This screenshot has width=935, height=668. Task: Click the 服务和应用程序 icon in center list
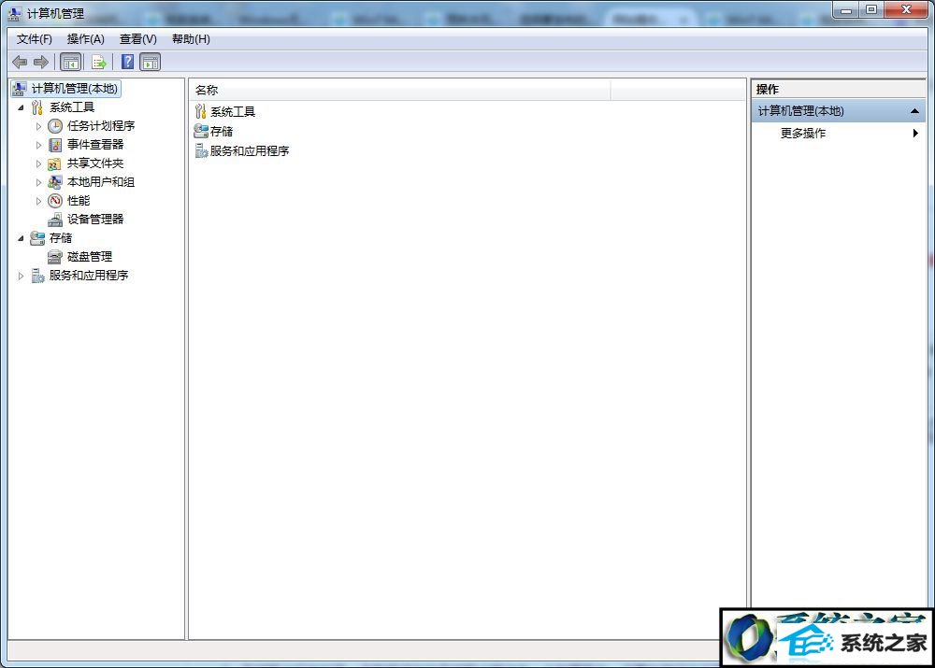201,150
